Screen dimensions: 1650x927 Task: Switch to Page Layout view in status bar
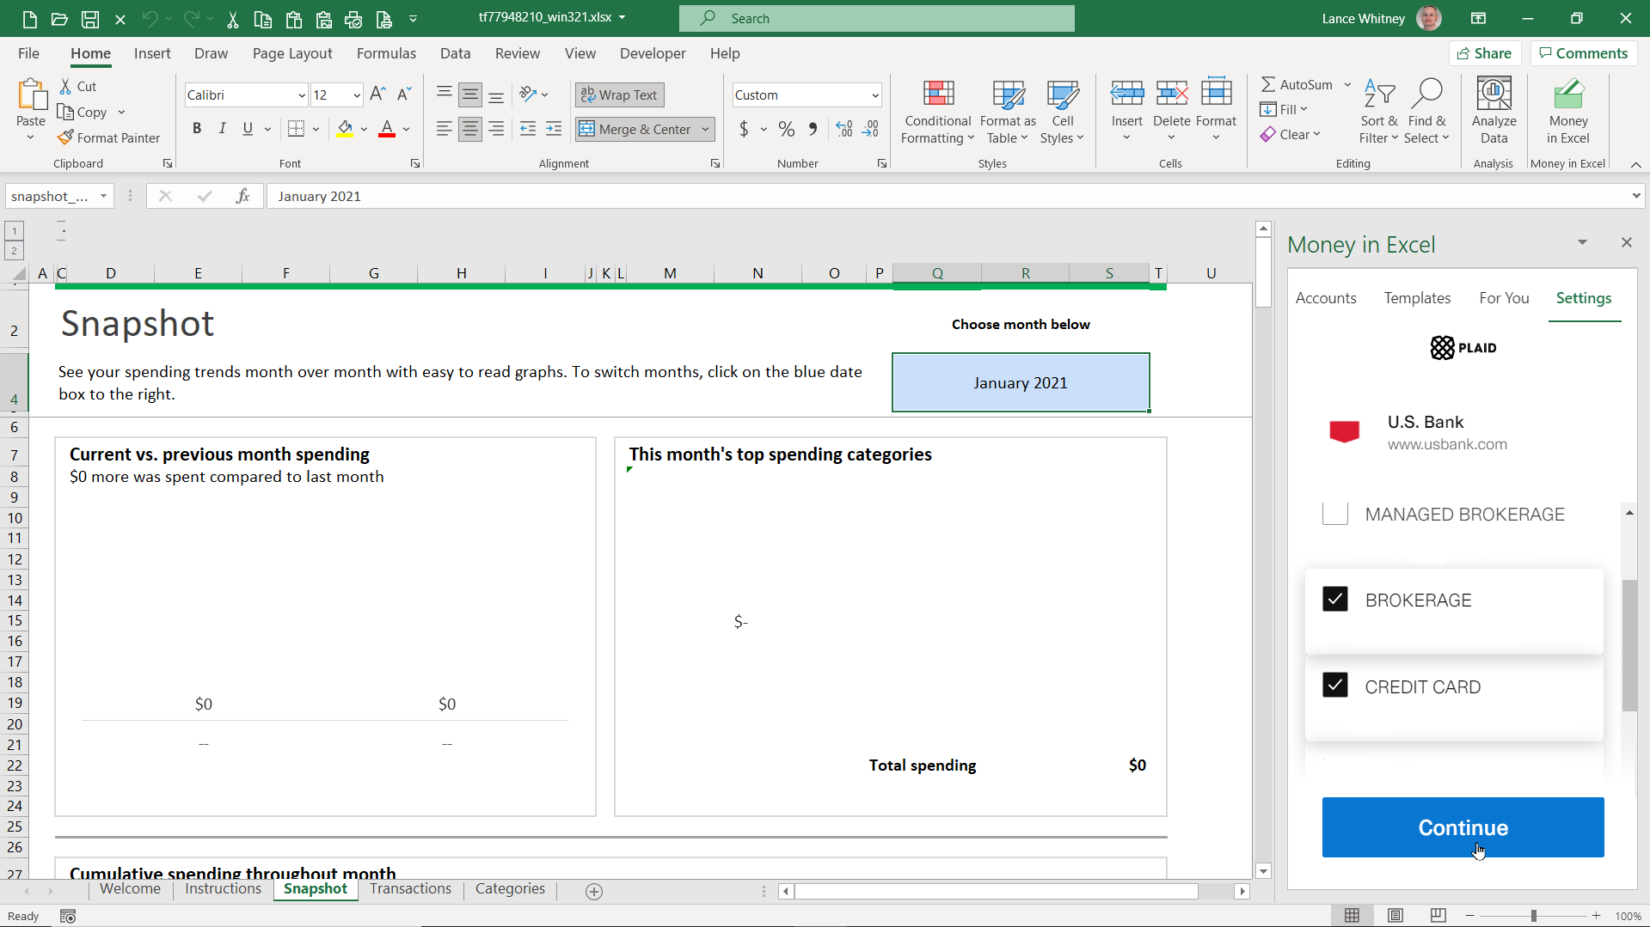(1395, 916)
